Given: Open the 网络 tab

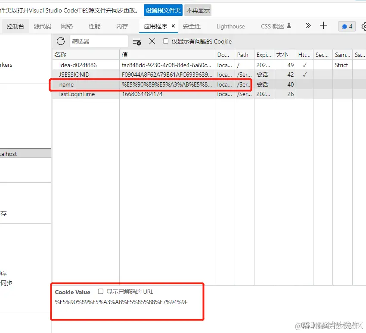Looking at the screenshot, I should [67, 26].
